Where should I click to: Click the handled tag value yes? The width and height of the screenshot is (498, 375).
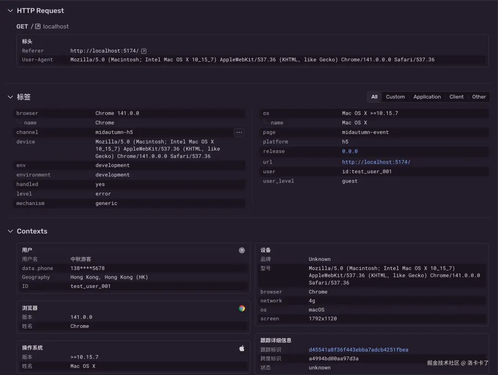click(x=100, y=184)
